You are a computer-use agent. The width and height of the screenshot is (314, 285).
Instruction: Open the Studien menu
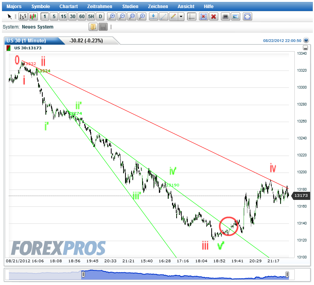click(130, 6)
